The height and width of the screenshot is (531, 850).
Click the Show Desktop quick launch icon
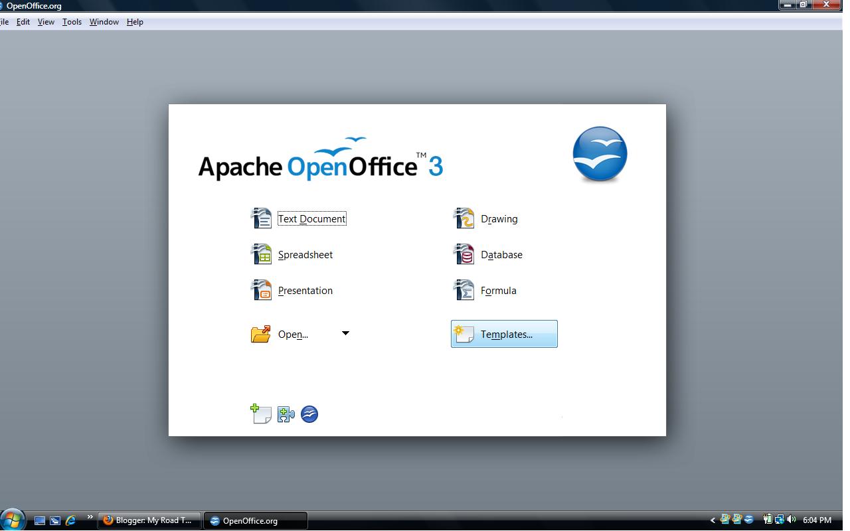(x=40, y=521)
